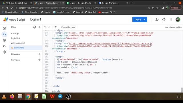Click bootstrap.min.js script URL in code
The width and height of the screenshot is (183, 103).
pos(111,43)
